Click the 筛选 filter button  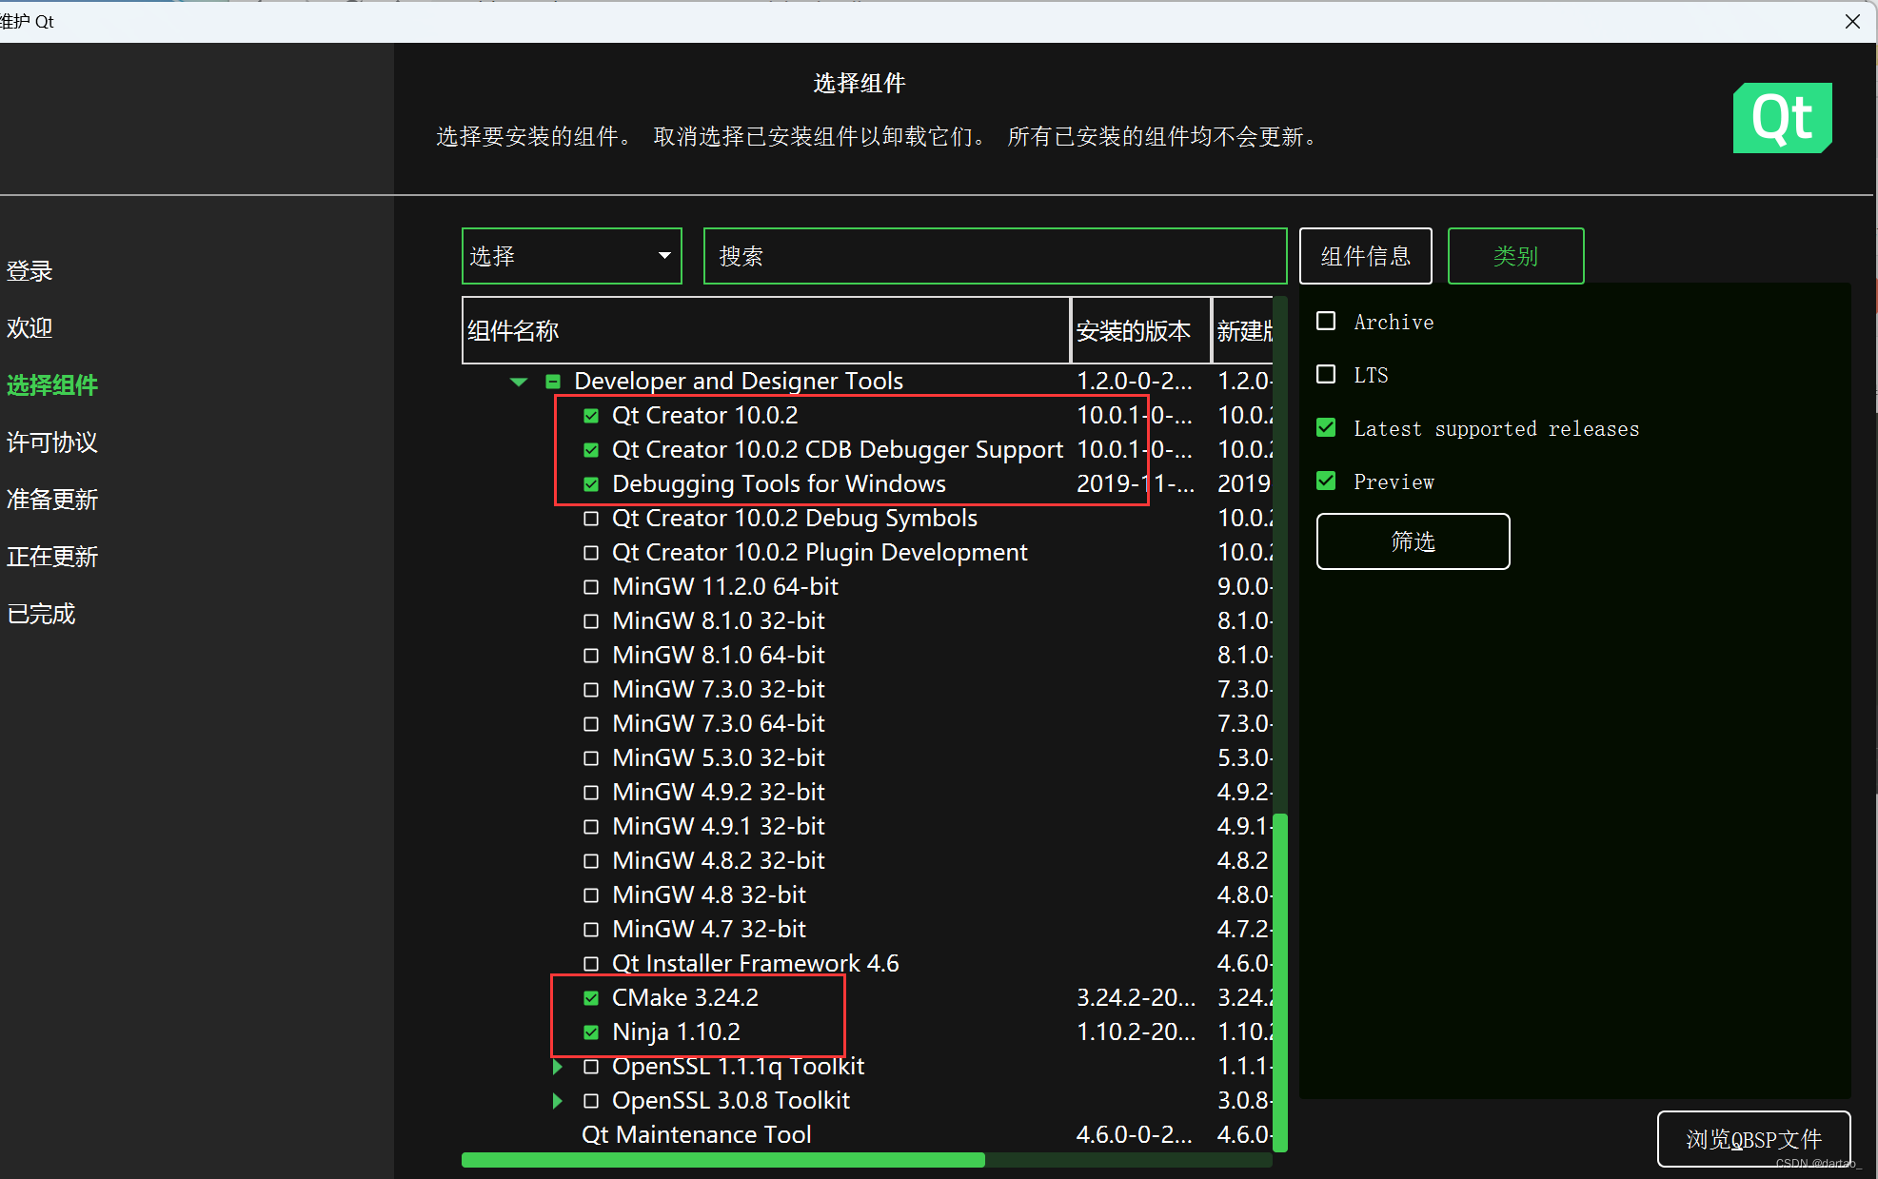[x=1413, y=541]
